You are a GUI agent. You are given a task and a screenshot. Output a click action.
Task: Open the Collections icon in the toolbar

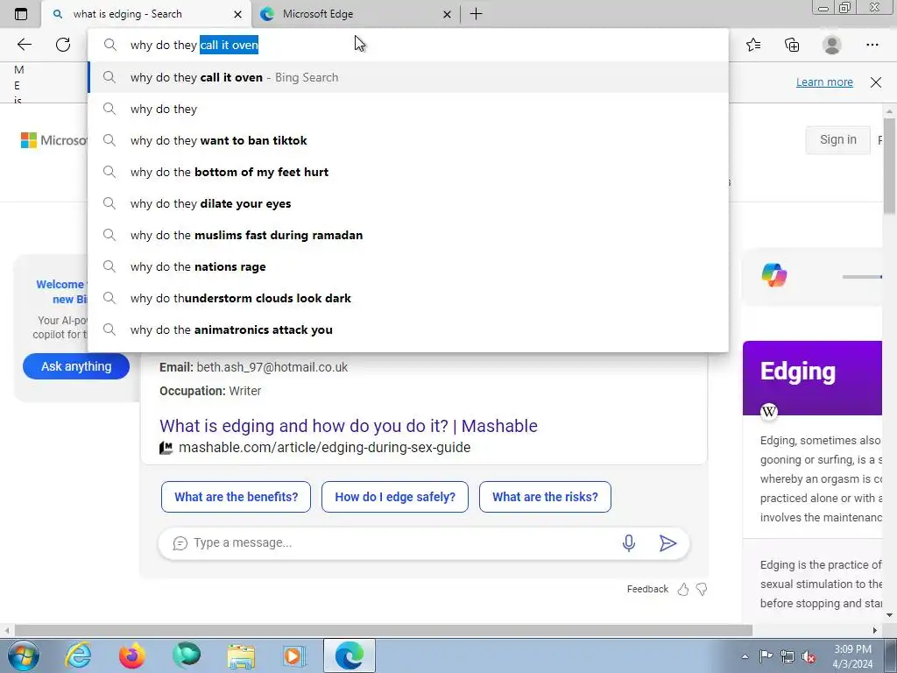tap(792, 45)
